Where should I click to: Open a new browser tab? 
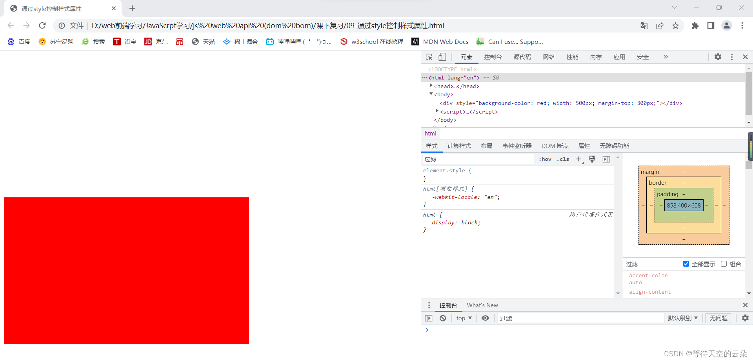[x=132, y=8]
